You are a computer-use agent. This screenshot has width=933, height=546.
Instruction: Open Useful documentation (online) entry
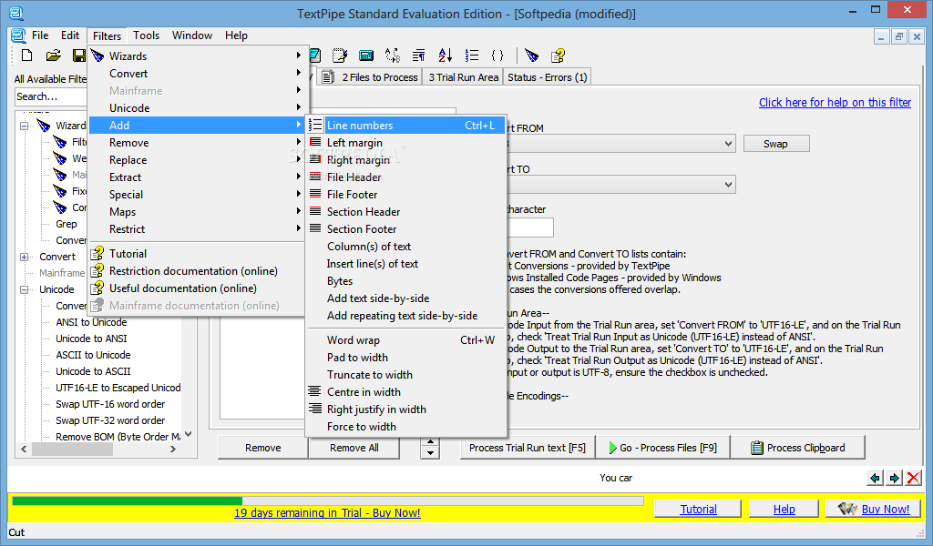pos(198,288)
